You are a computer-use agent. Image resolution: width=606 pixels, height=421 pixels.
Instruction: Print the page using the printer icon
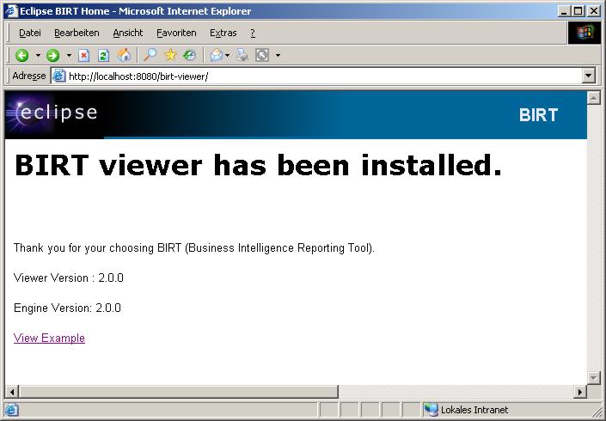(x=242, y=55)
